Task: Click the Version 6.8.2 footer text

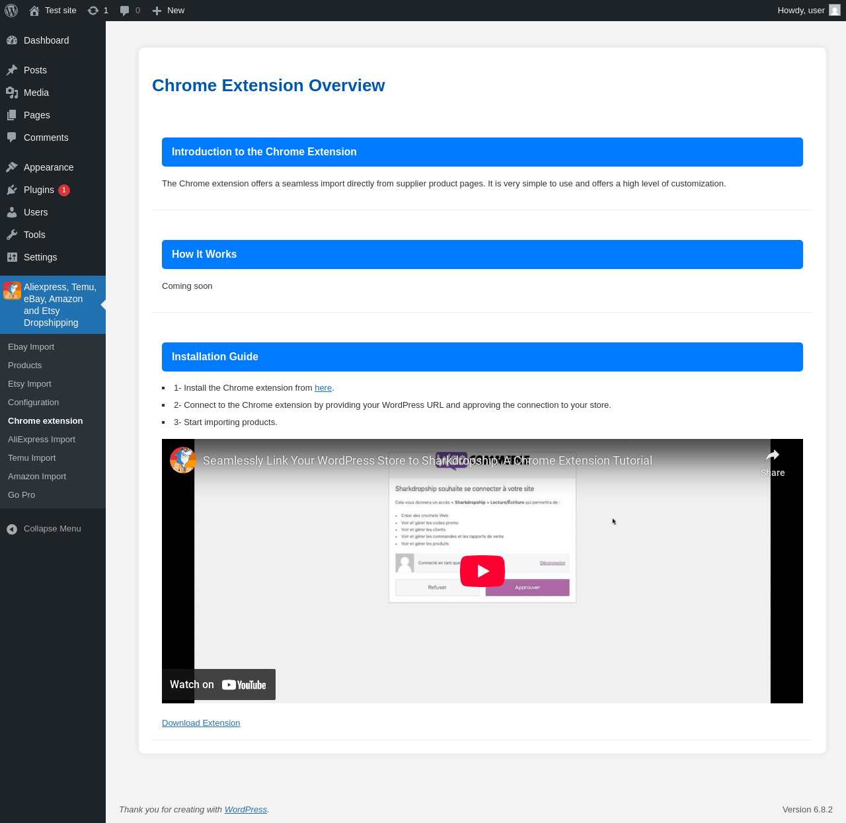Action: pyautogui.click(x=808, y=810)
